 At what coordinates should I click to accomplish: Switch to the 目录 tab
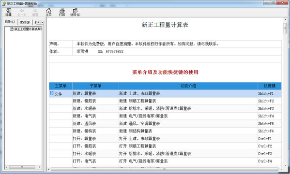10,22
